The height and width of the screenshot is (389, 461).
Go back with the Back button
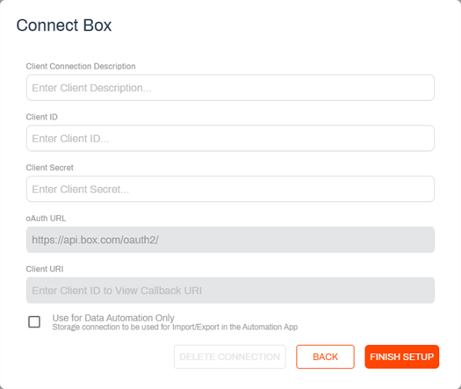(x=325, y=357)
